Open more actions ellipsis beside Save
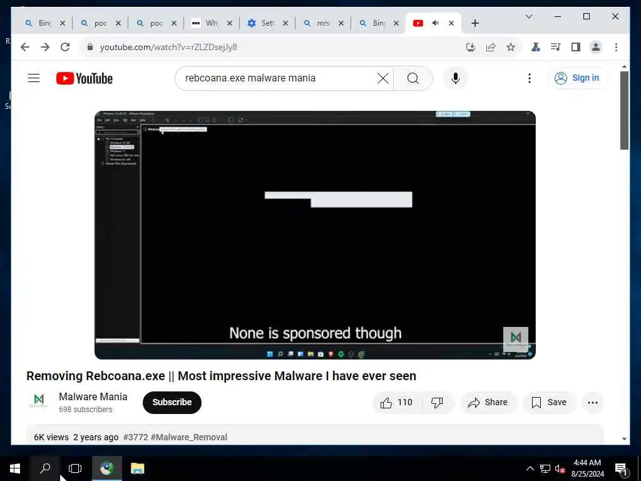 click(x=592, y=403)
